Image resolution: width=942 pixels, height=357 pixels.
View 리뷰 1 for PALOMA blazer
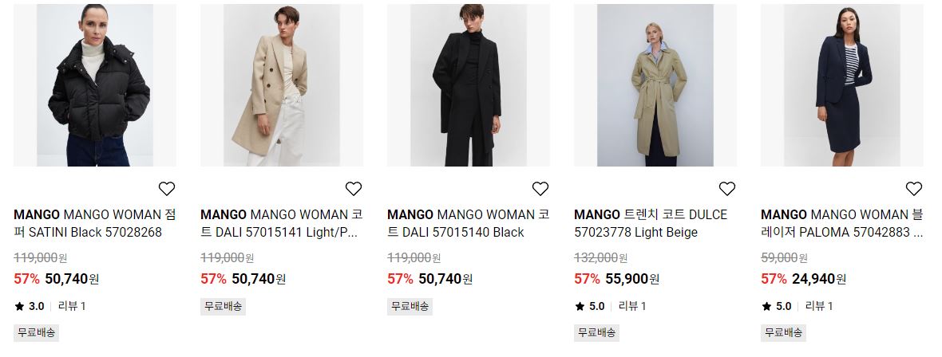point(819,306)
